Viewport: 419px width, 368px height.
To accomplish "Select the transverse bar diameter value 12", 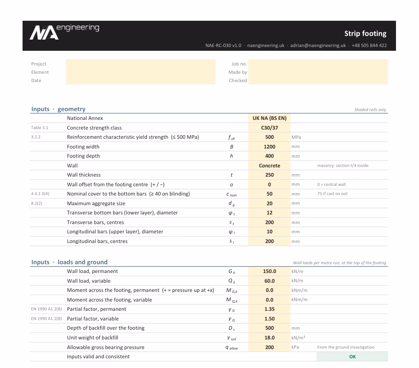I will (x=269, y=213).
